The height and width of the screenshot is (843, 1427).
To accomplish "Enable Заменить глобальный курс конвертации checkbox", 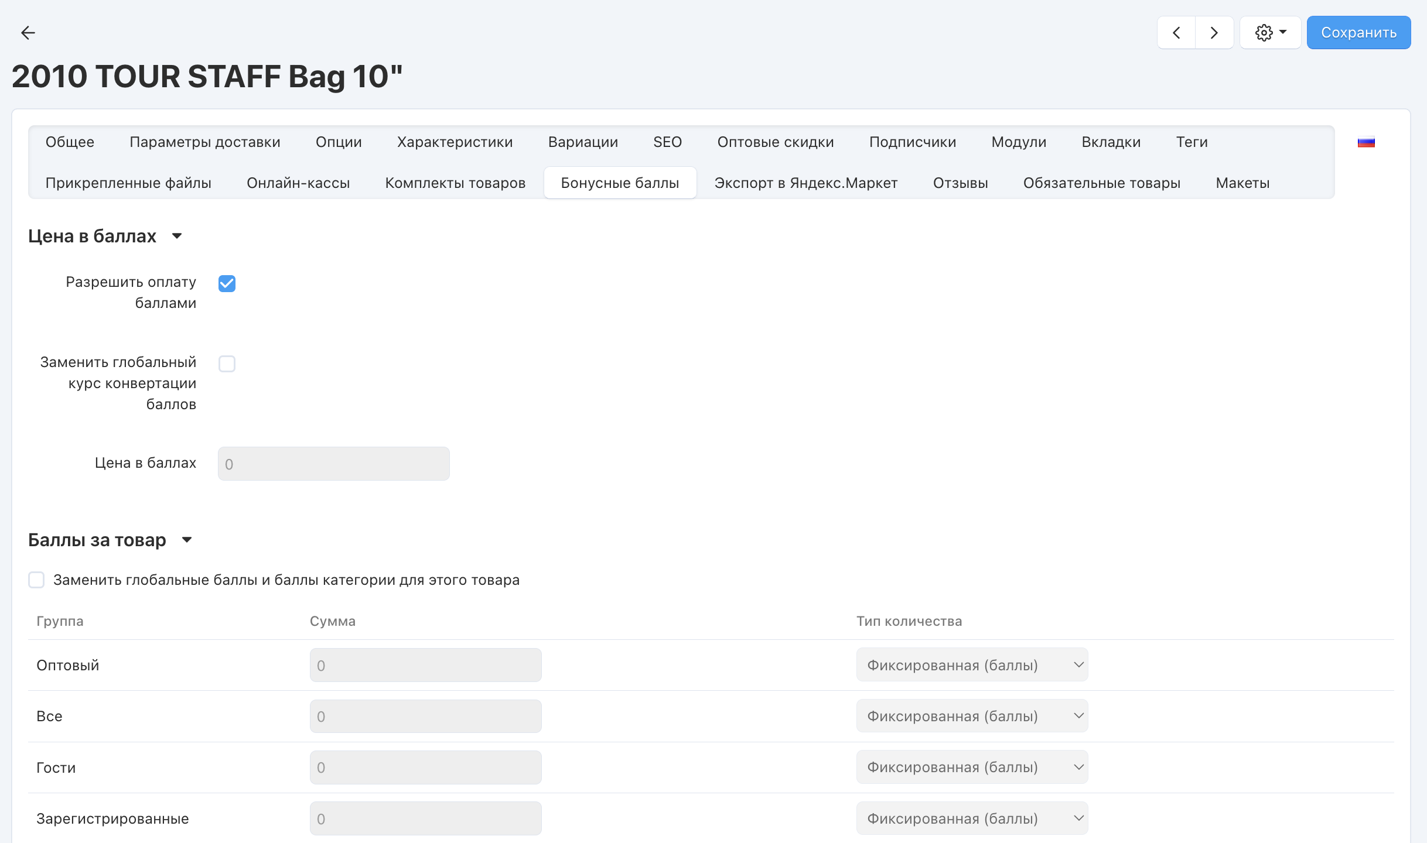I will click(227, 364).
